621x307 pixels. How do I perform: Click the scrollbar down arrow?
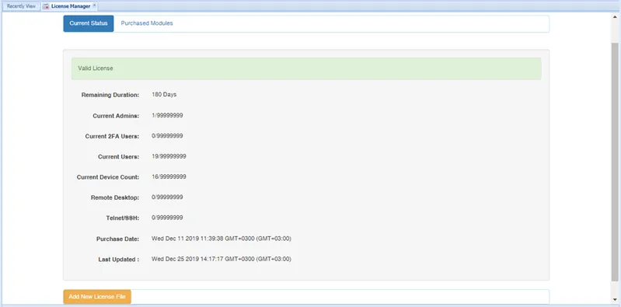pyautogui.click(x=615, y=299)
